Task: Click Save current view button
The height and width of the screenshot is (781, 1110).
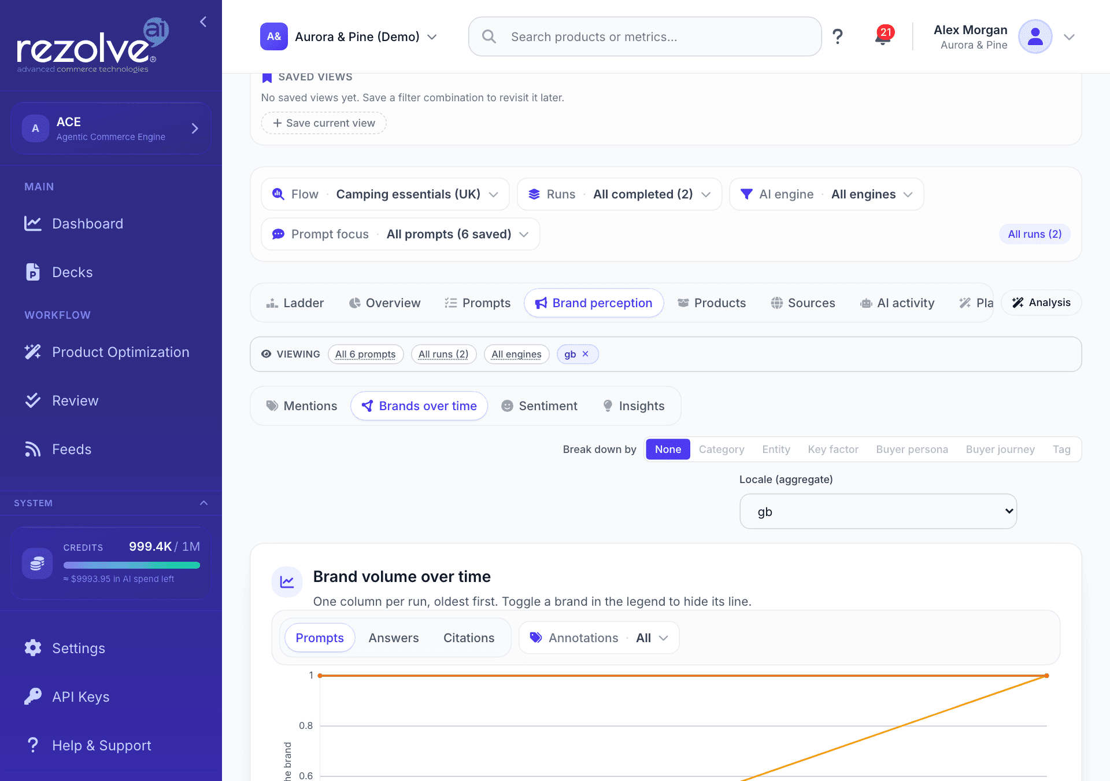Action: point(324,123)
